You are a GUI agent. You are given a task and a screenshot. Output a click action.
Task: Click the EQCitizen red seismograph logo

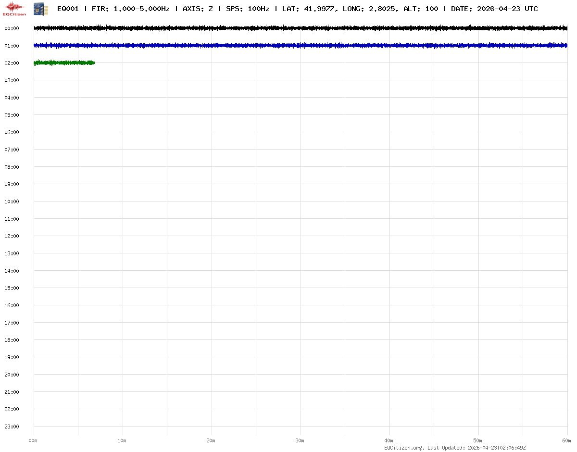14,8
